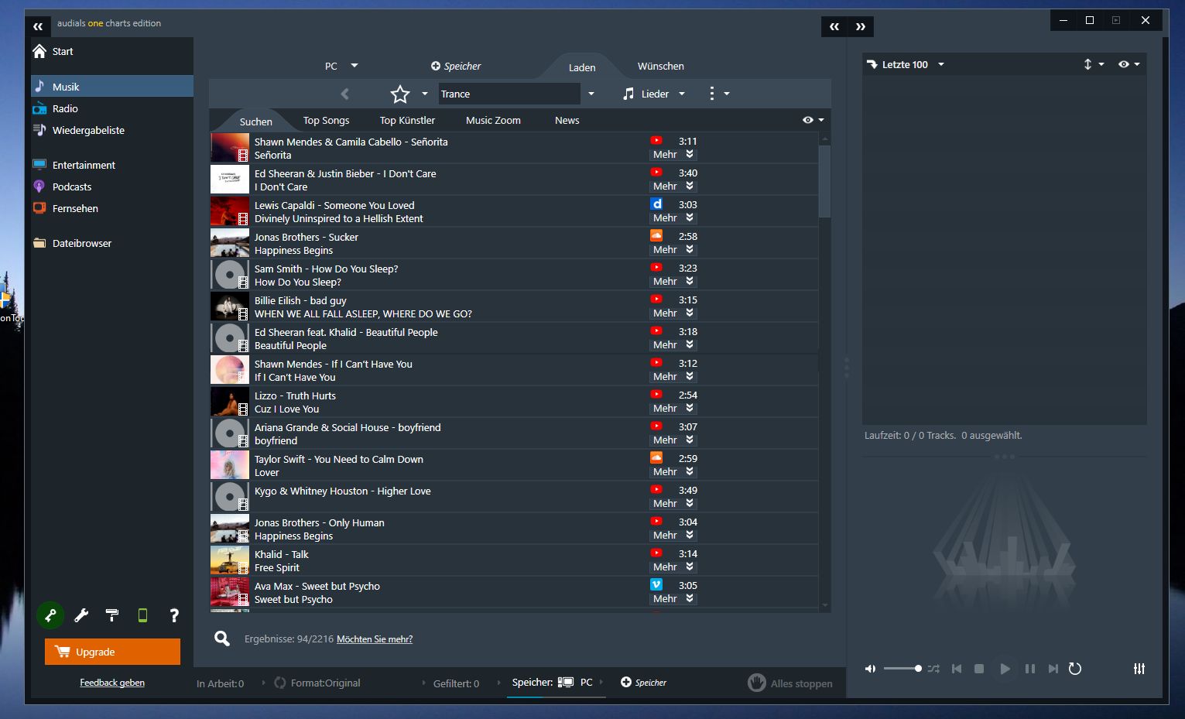This screenshot has height=719, width=1185.
Task: Click the top Speicher add button
Action: (x=456, y=67)
